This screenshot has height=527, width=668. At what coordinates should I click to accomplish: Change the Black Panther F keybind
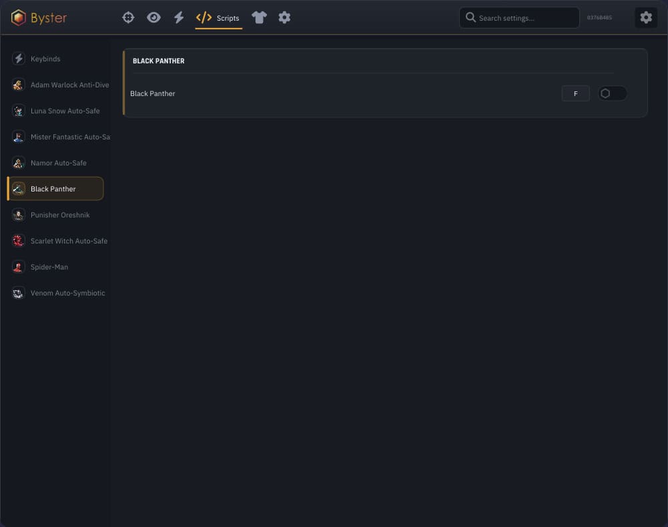pos(575,93)
